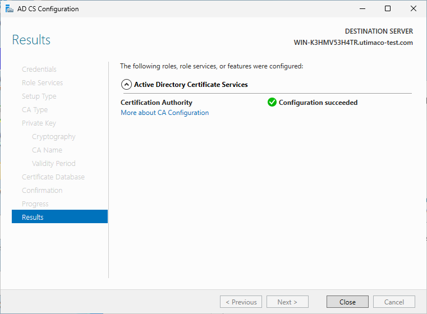Click the AD CS Configuration title bar icon
This screenshot has width=427, height=314.
click(x=10, y=9)
